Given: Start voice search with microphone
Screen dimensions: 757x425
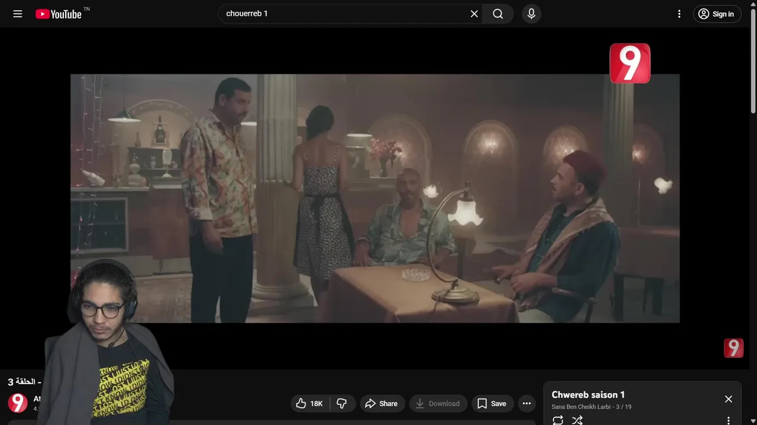Looking at the screenshot, I should click(x=531, y=14).
